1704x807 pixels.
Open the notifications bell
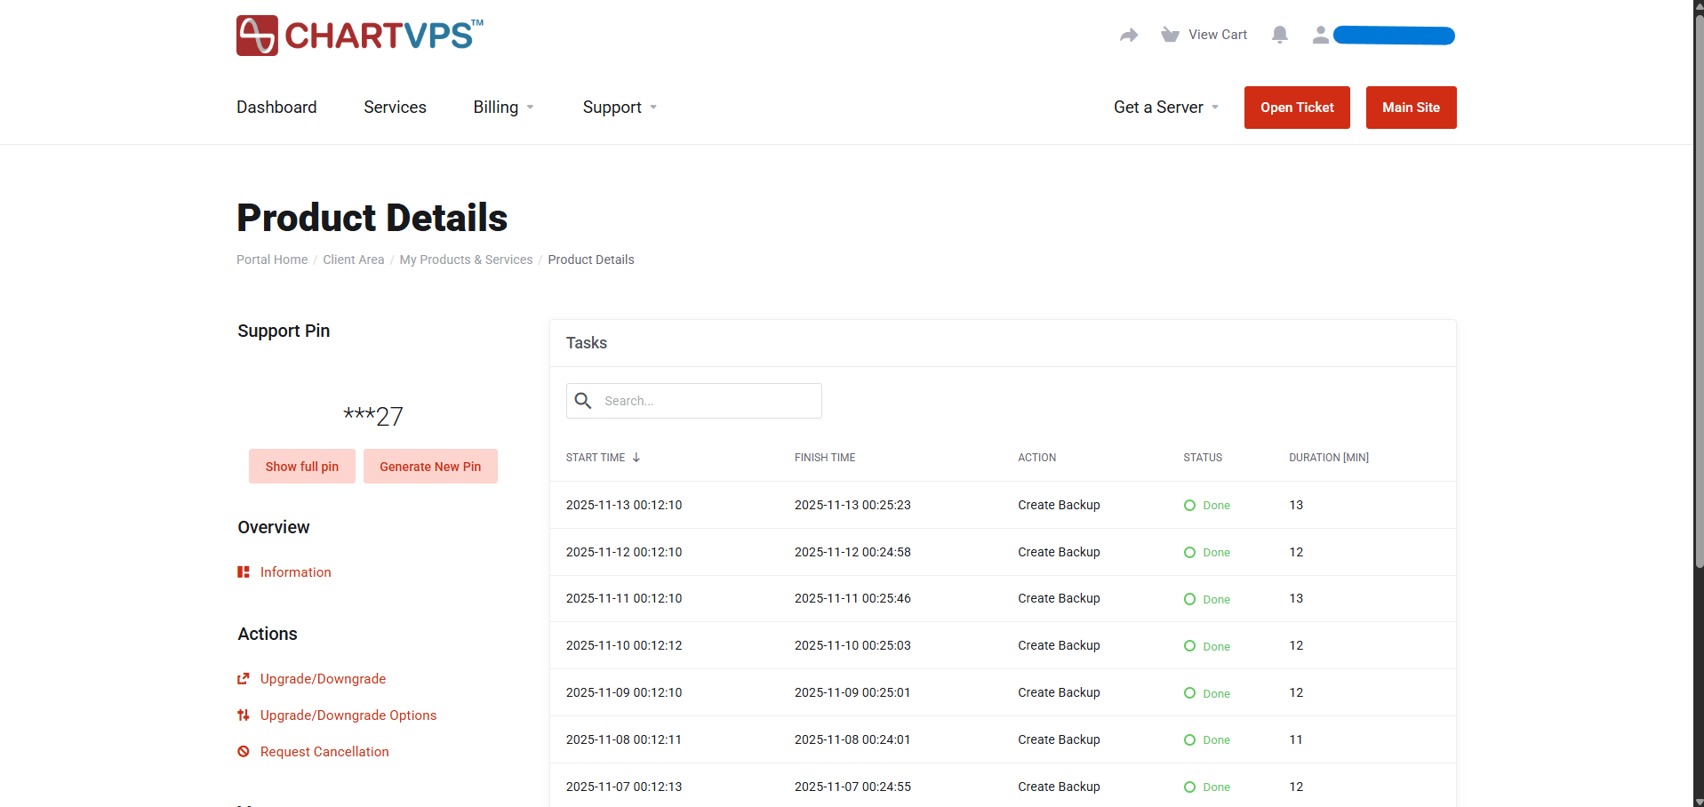coord(1279,35)
